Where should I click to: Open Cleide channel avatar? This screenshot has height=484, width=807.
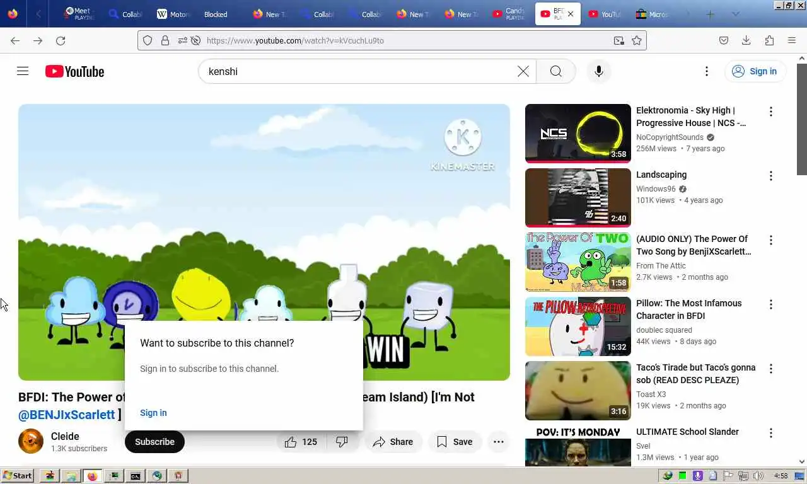coord(31,442)
